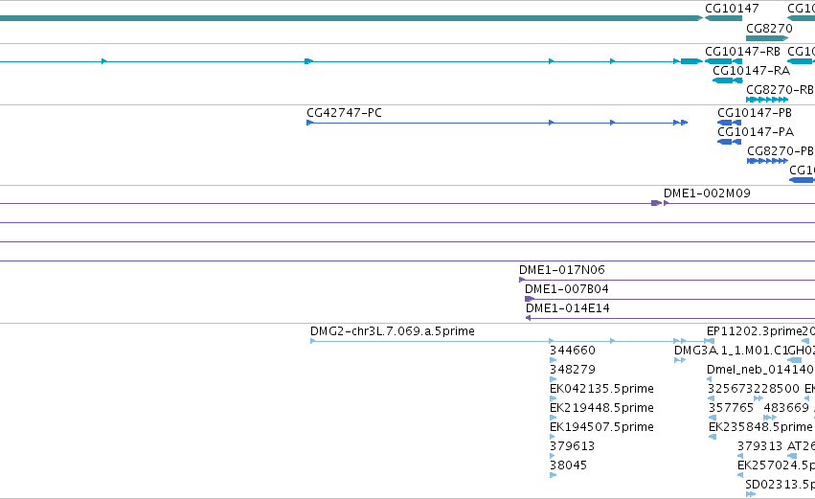Click the CG10147 gene label
The width and height of the screenshot is (815, 499).
pyautogui.click(x=732, y=9)
